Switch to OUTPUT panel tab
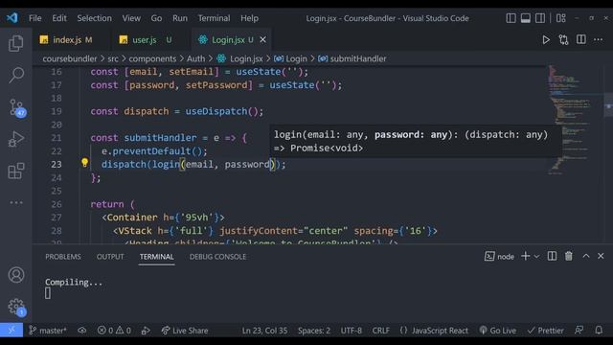The image size is (613, 345). point(110,257)
